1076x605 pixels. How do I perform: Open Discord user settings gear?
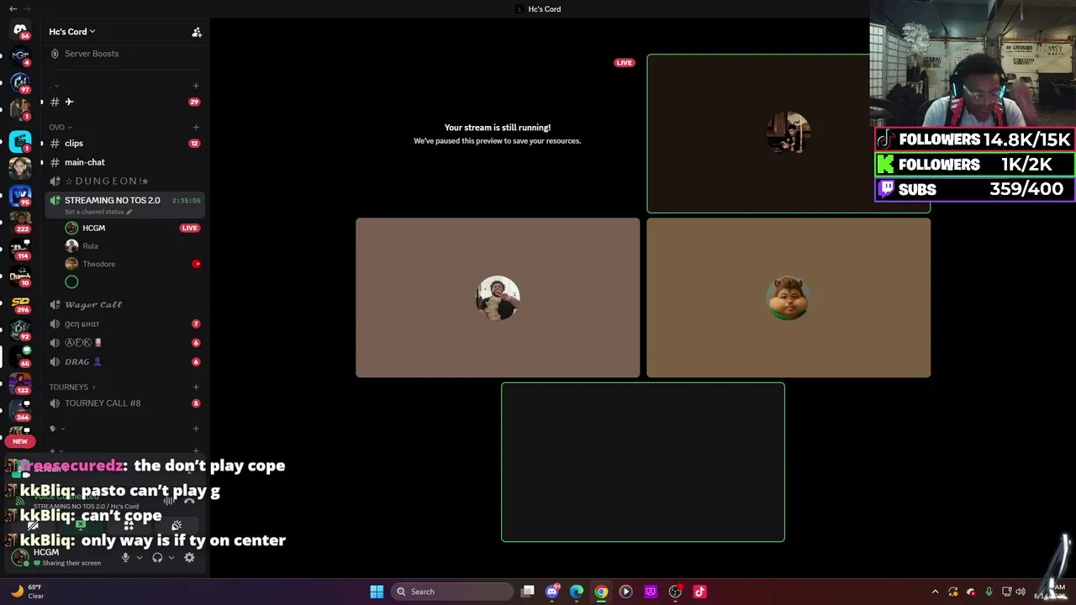coord(189,557)
